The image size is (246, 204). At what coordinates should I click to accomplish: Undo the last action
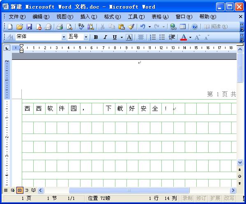click(143, 27)
